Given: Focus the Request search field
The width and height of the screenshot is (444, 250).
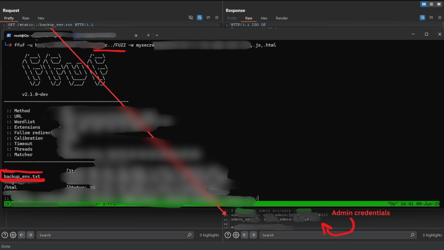Looking at the screenshot, I should coord(115,235).
